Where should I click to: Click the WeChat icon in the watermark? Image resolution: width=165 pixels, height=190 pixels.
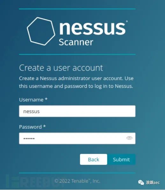point(141,182)
